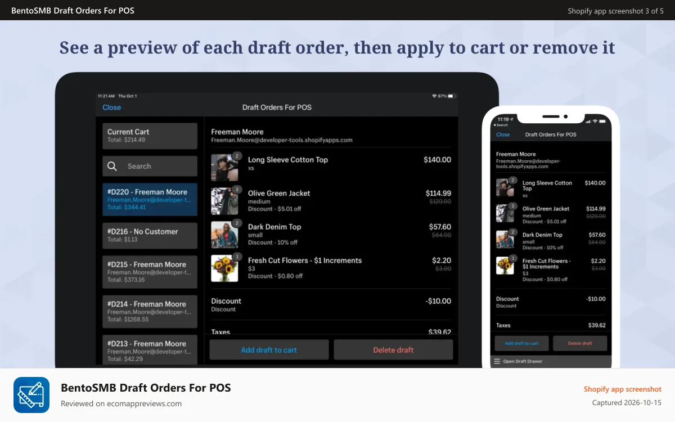Click the $57.60 price on tablet

tap(440, 227)
